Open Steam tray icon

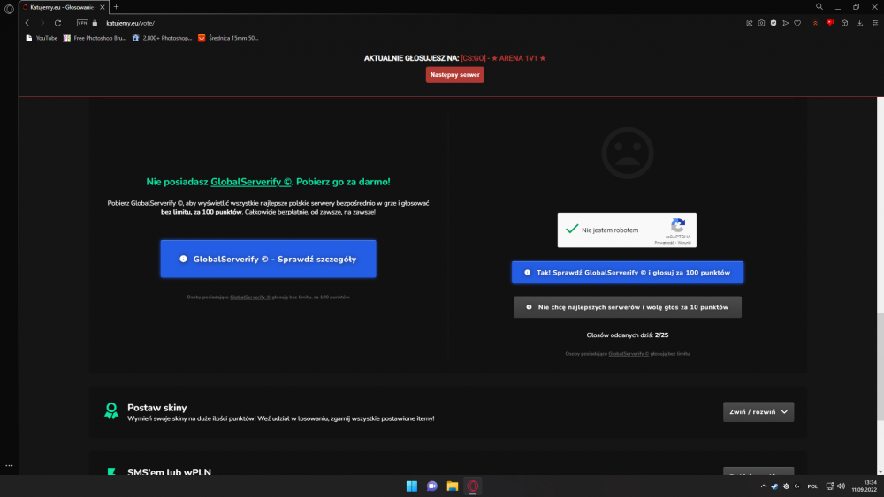[774, 486]
